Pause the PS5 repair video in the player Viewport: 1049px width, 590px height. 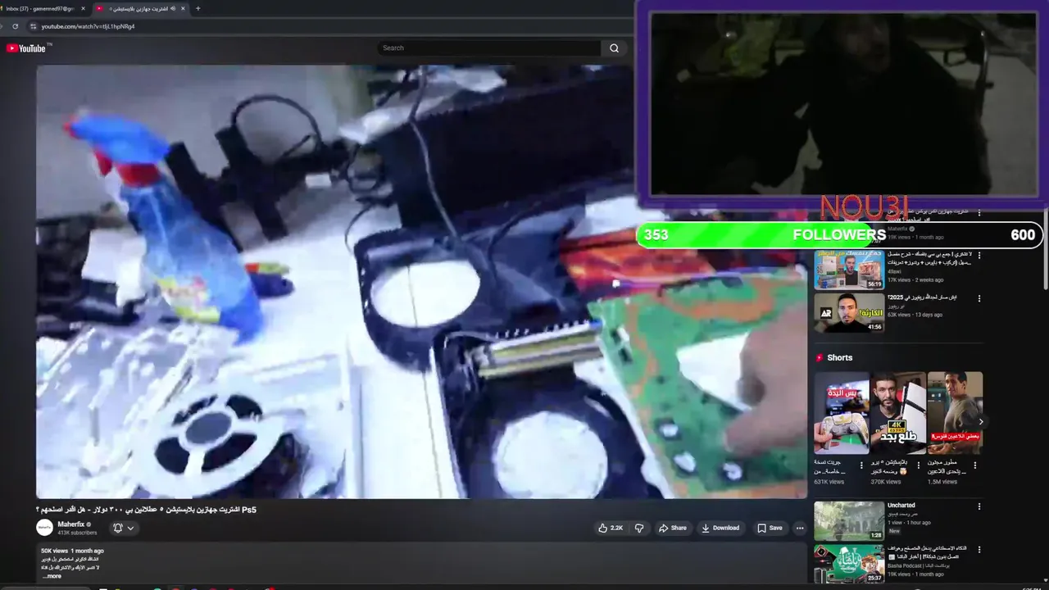(x=421, y=281)
